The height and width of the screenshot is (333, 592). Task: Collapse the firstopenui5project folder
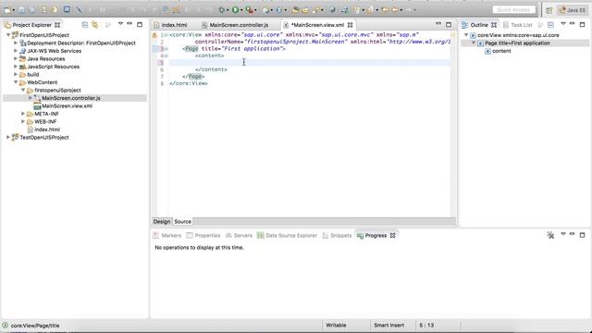pos(23,90)
